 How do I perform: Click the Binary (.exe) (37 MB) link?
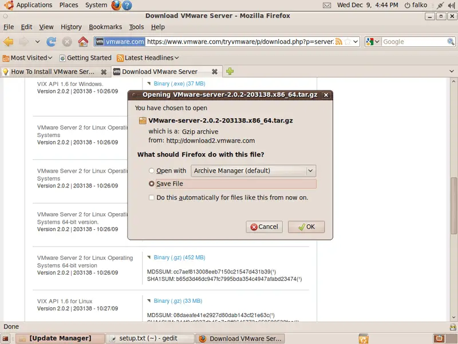click(x=179, y=84)
